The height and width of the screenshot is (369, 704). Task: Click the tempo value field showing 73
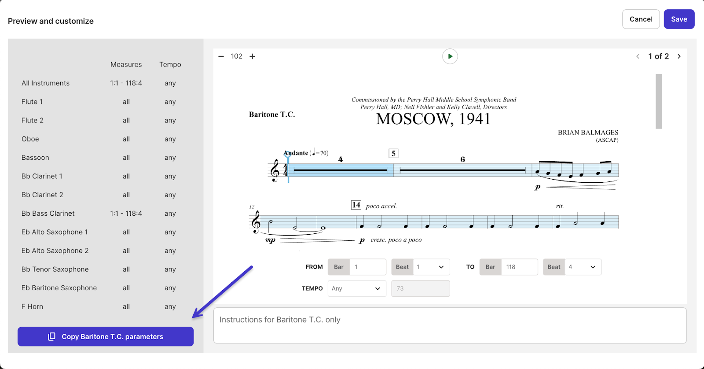coord(420,288)
